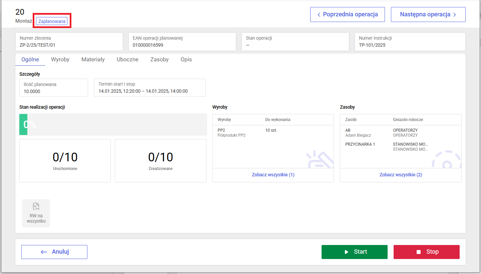Click the left arrow icon on Anuluj

(x=44, y=252)
